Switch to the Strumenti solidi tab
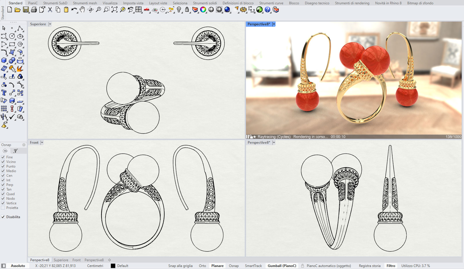 coord(205,3)
